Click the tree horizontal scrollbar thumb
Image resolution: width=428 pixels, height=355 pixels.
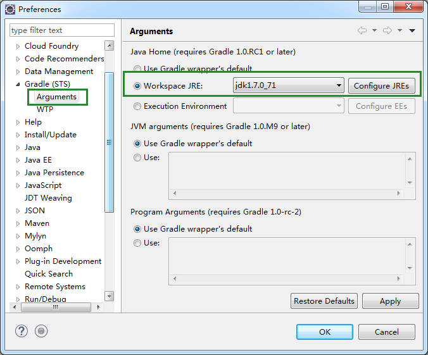[56, 307]
